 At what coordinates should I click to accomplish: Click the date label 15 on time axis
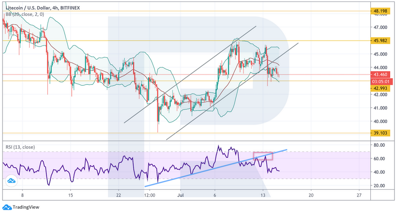[x=70, y=195]
